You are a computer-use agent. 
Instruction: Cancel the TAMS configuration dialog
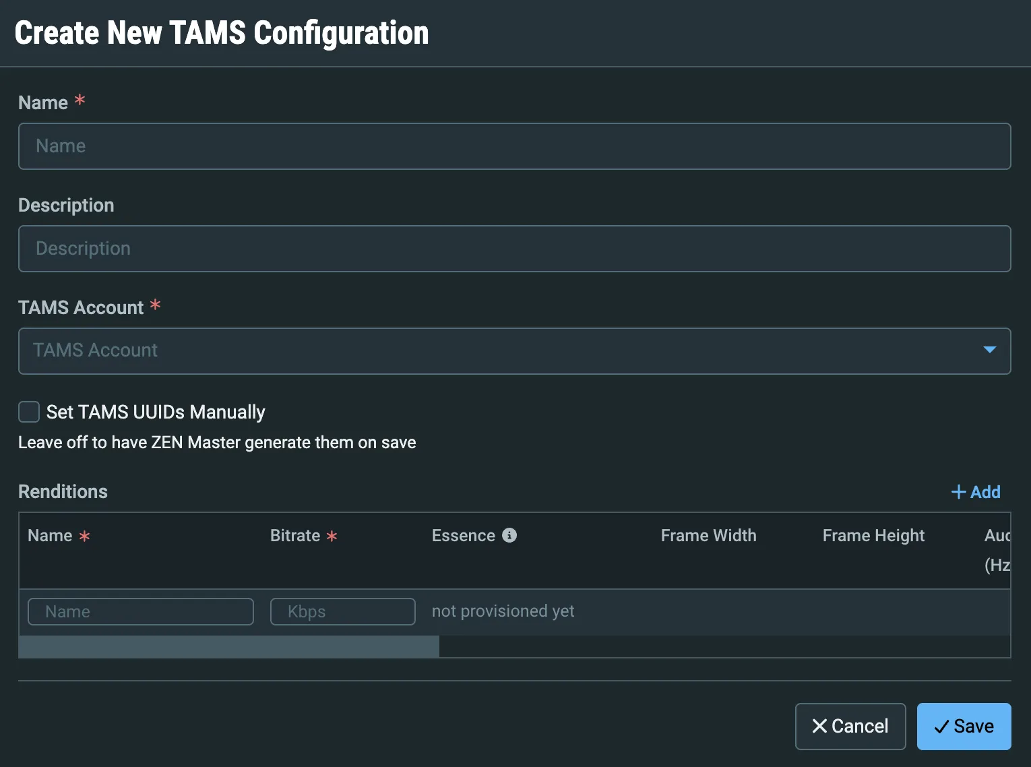(850, 726)
